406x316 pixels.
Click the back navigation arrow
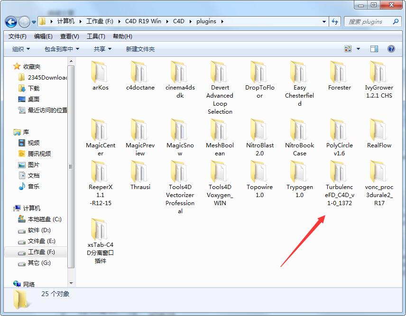tap(11, 22)
